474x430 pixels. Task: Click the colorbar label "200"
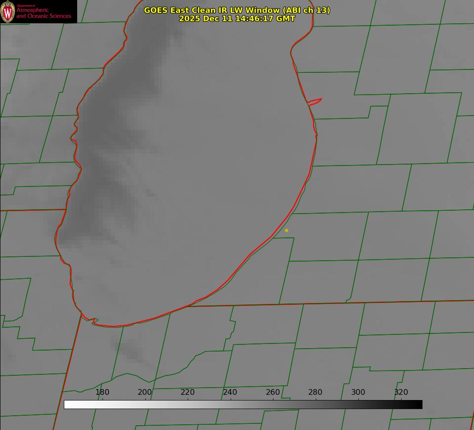145,392
